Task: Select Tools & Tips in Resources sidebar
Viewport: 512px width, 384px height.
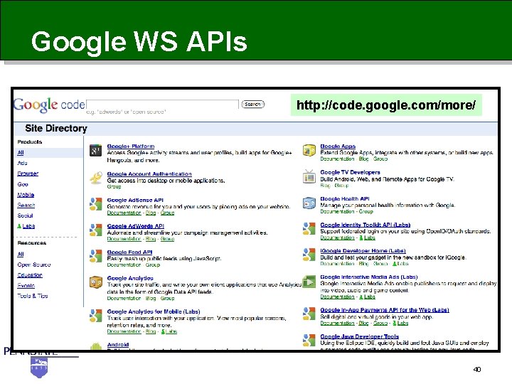Action: 33,296
